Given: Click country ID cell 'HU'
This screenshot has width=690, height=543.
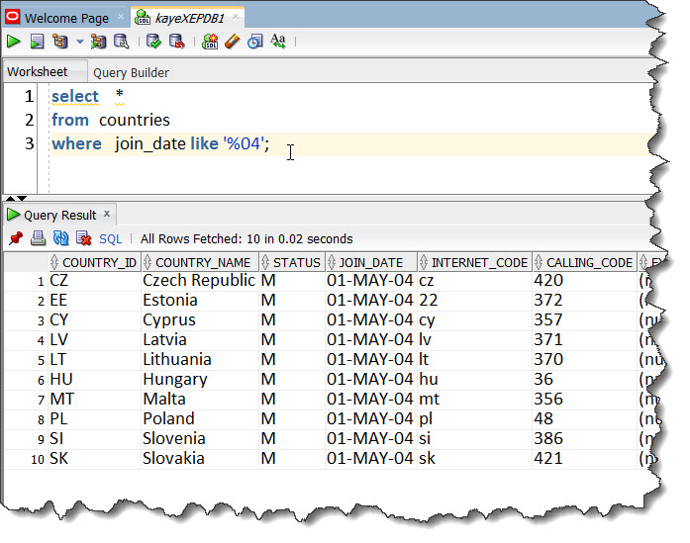Looking at the screenshot, I should pyautogui.click(x=94, y=380).
